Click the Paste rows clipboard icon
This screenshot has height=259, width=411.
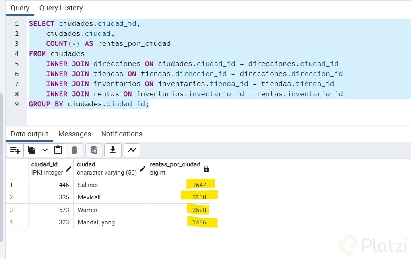coord(58,150)
